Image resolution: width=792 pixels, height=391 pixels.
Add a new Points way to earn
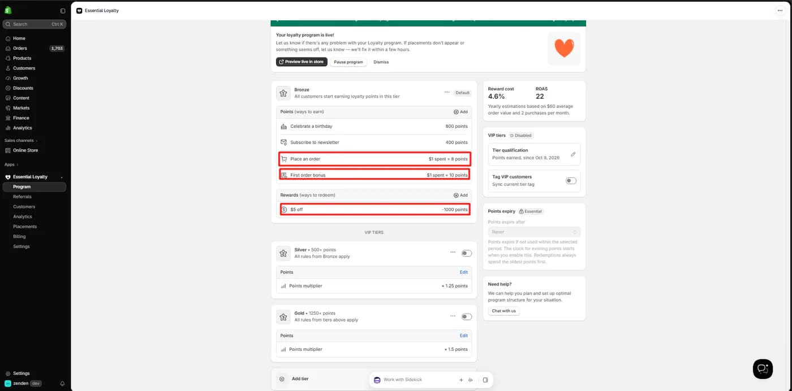click(x=460, y=112)
